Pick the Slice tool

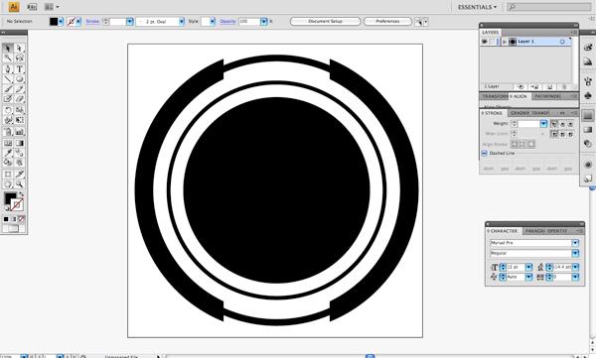(20, 175)
